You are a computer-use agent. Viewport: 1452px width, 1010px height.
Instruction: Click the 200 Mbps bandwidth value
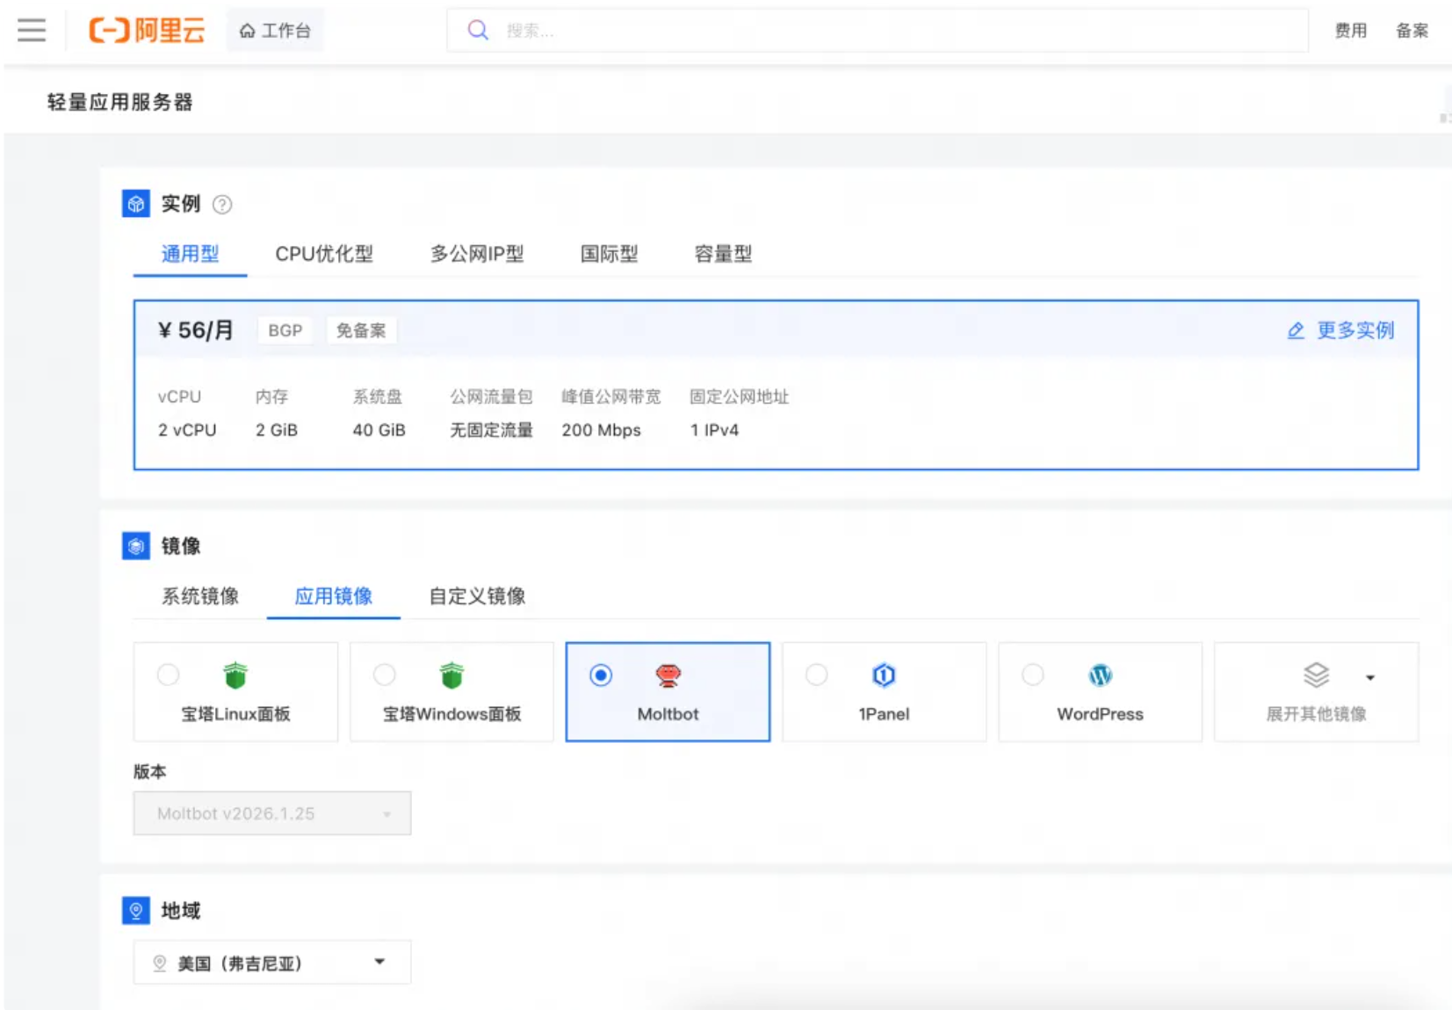(x=601, y=429)
